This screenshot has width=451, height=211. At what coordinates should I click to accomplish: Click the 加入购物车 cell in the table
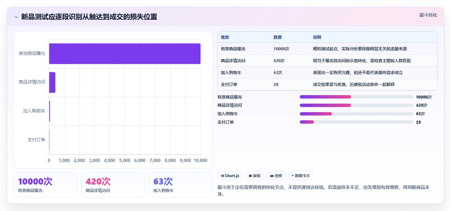pos(231,73)
